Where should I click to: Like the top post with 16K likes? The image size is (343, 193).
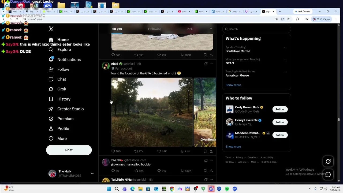(x=162, y=55)
